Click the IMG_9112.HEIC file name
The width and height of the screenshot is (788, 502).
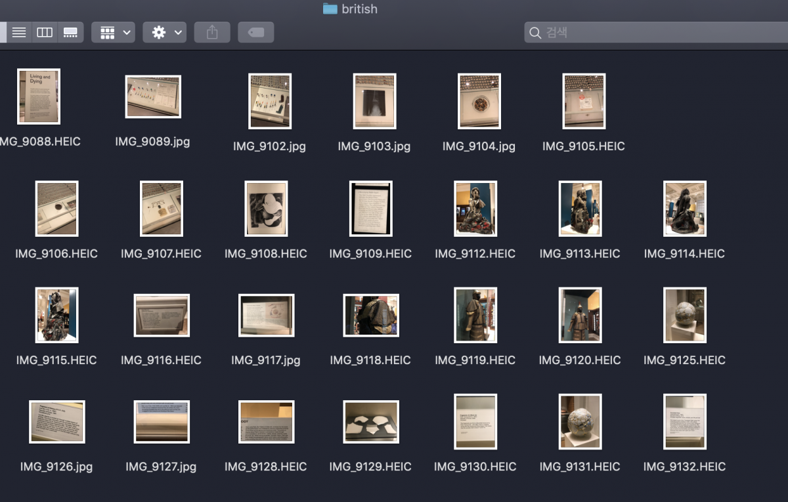pyautogui.click(x=475, y=253)
